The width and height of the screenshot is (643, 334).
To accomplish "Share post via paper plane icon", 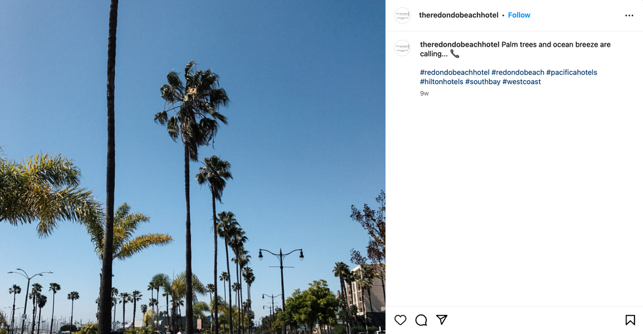I will point(441,320).
